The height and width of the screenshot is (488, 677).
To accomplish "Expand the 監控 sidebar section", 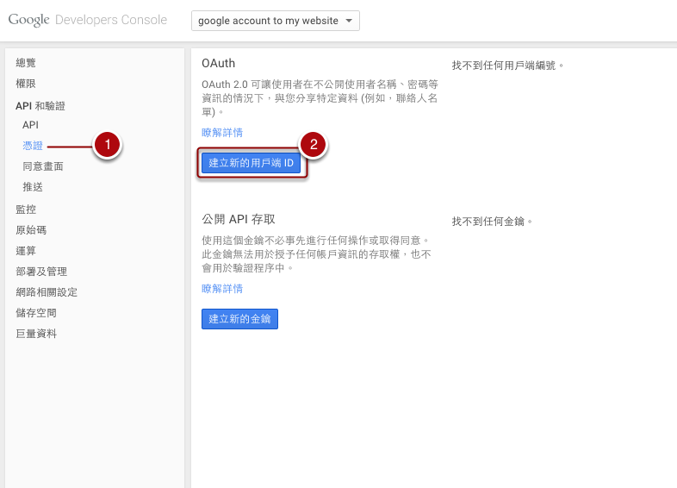I will point(26,210).
